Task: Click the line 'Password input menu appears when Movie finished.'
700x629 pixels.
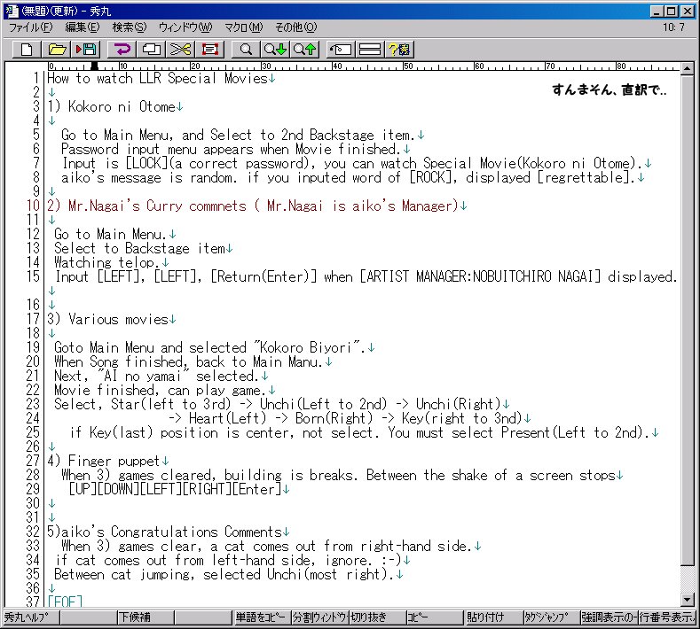Action: (x=231, y=150)
